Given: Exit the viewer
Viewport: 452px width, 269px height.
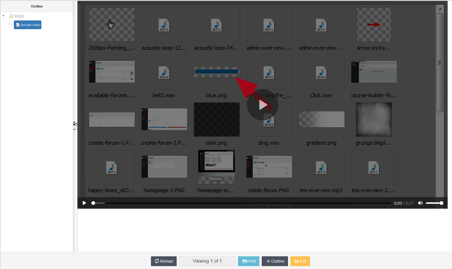Looking at the screenshot, I should 300,261.
